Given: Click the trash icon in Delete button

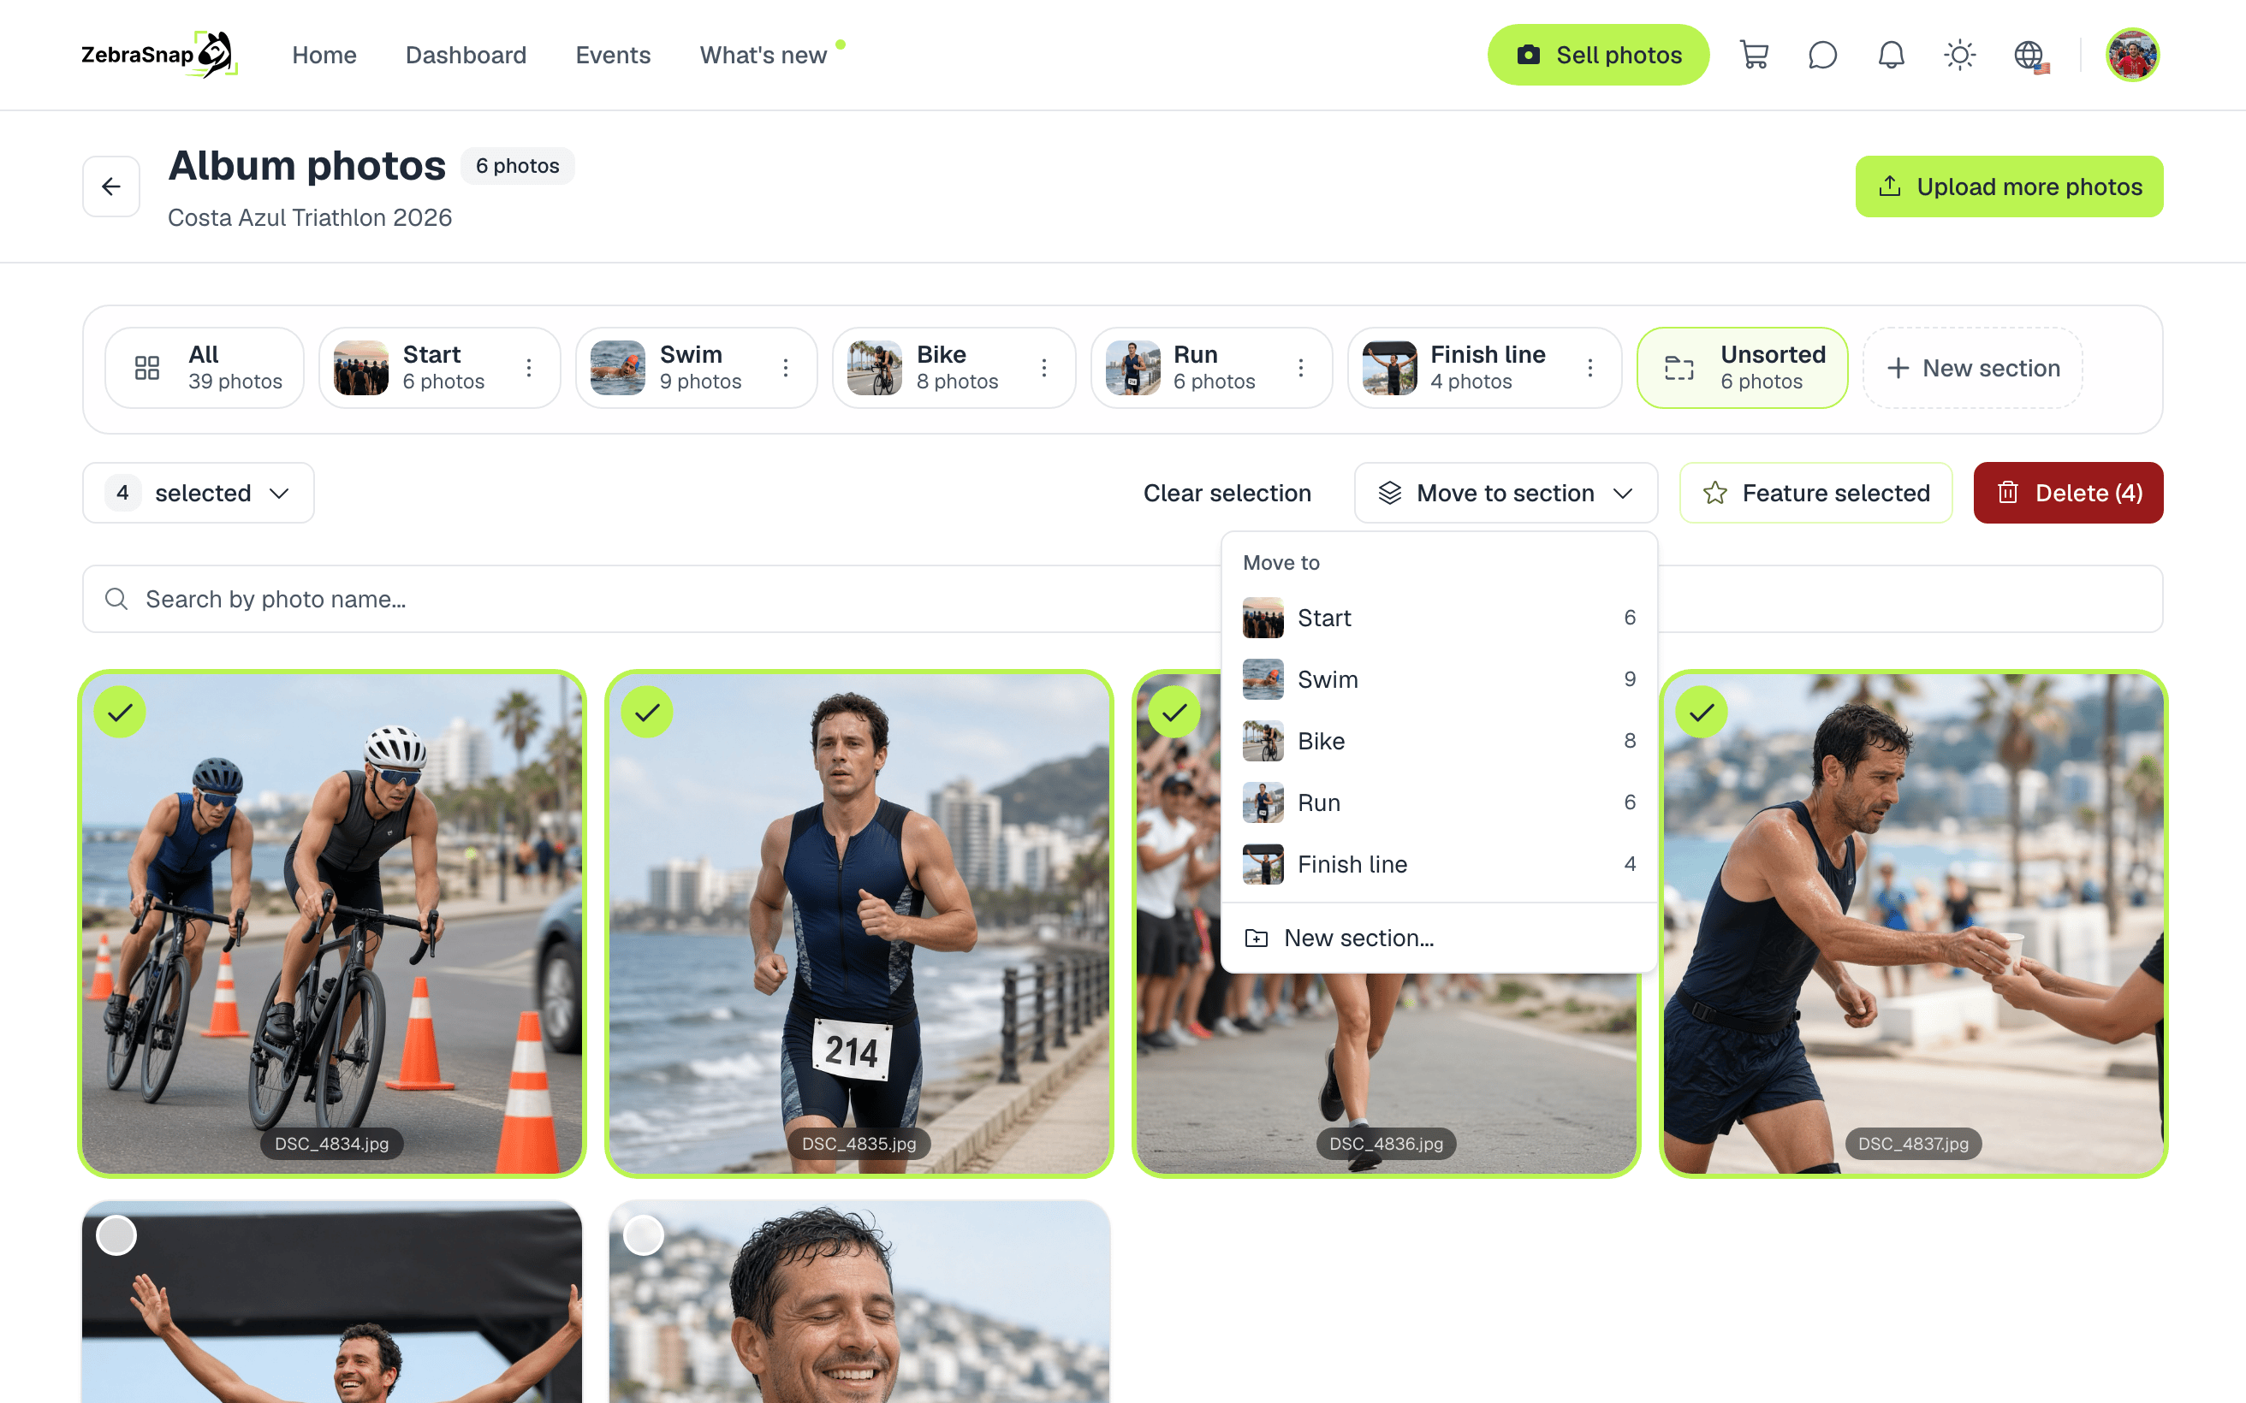Looking at the screenshot, I should [x=2007, y=493].
